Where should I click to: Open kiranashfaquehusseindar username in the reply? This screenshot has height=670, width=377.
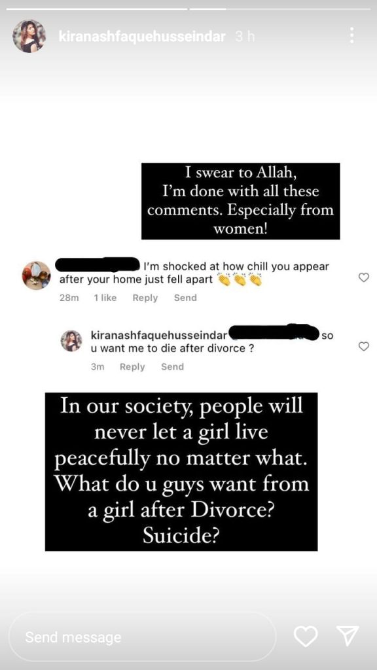[x=159, y=336]
